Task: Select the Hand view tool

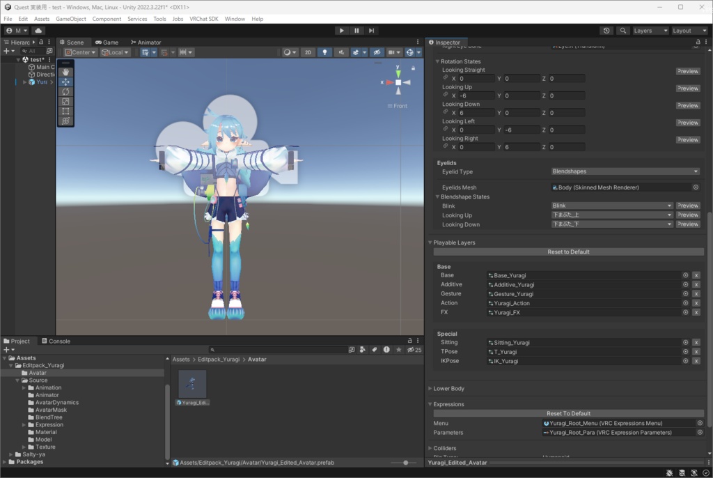Action: coord(65,72)
